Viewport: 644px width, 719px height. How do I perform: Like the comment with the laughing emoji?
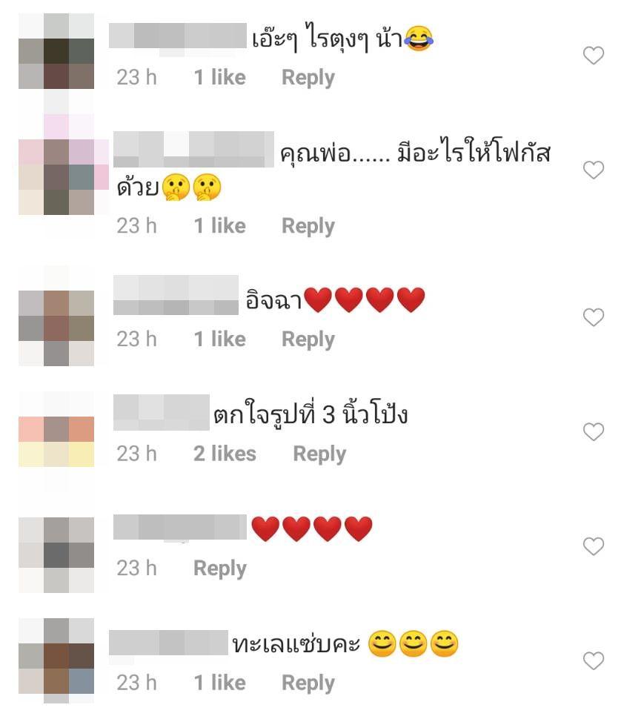pos(593,56)
